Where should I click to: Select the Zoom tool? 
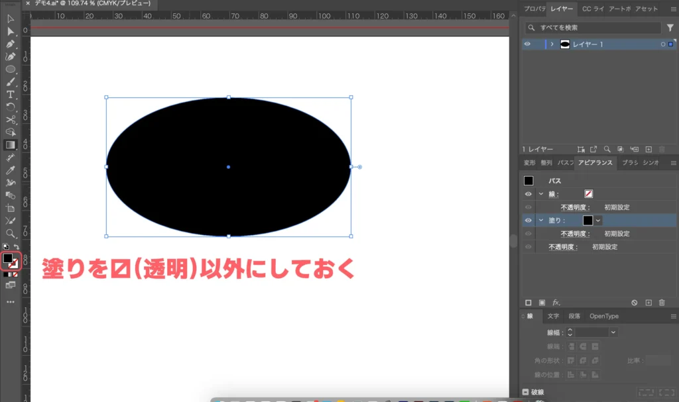coord(10,233)
